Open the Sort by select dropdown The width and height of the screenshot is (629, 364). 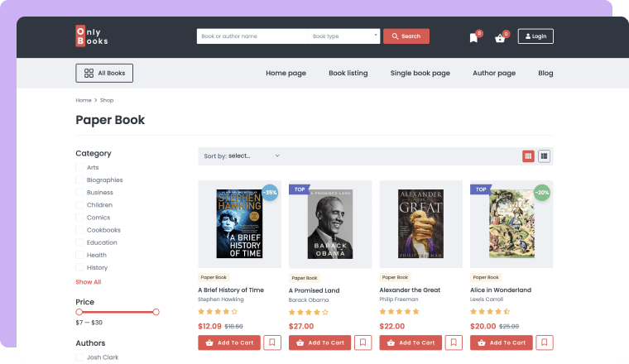pos(242,156)
